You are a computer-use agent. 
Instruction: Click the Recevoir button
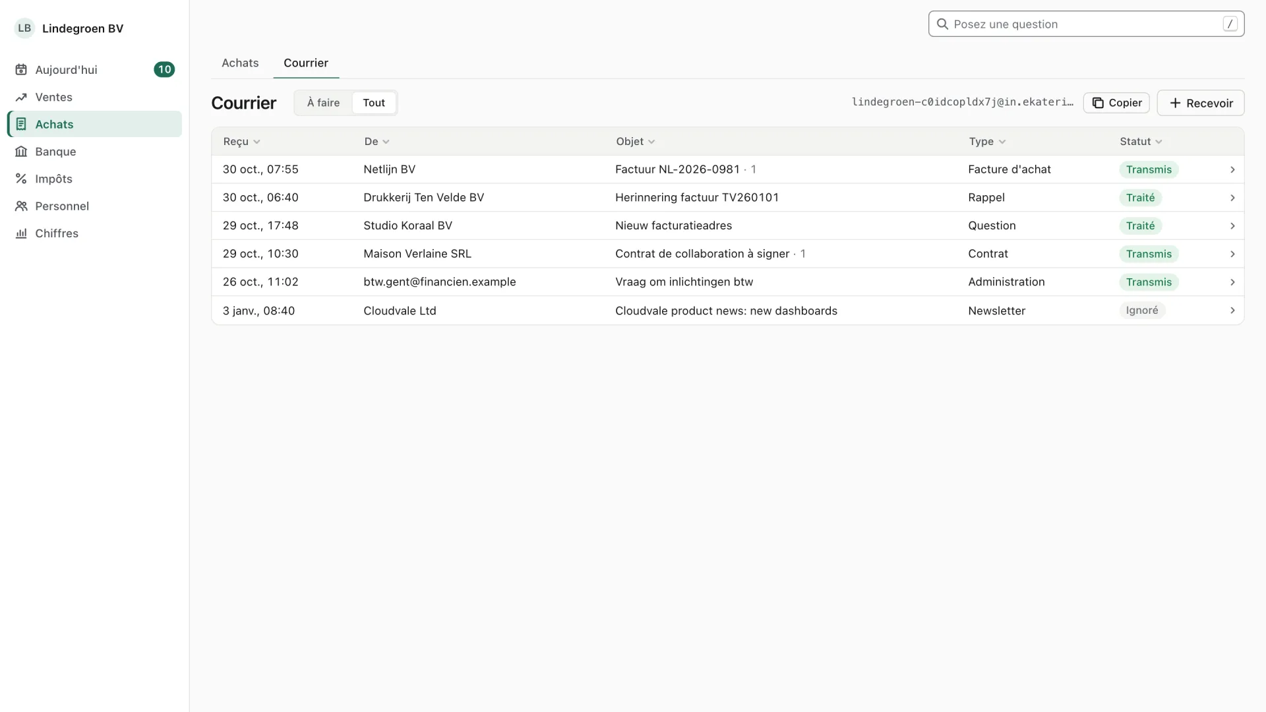click(x=1200, y=103)
